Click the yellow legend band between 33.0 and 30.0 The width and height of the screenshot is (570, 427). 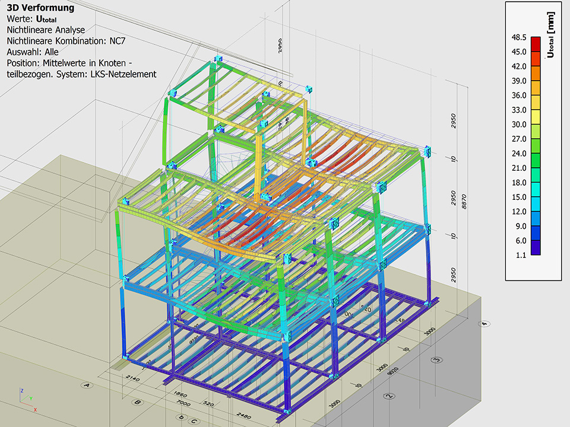point(536,117)
